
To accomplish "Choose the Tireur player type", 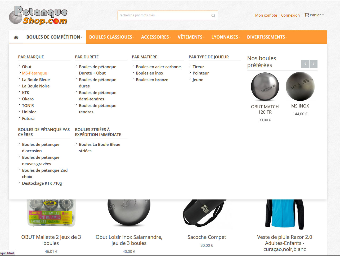I will [198, 67].
